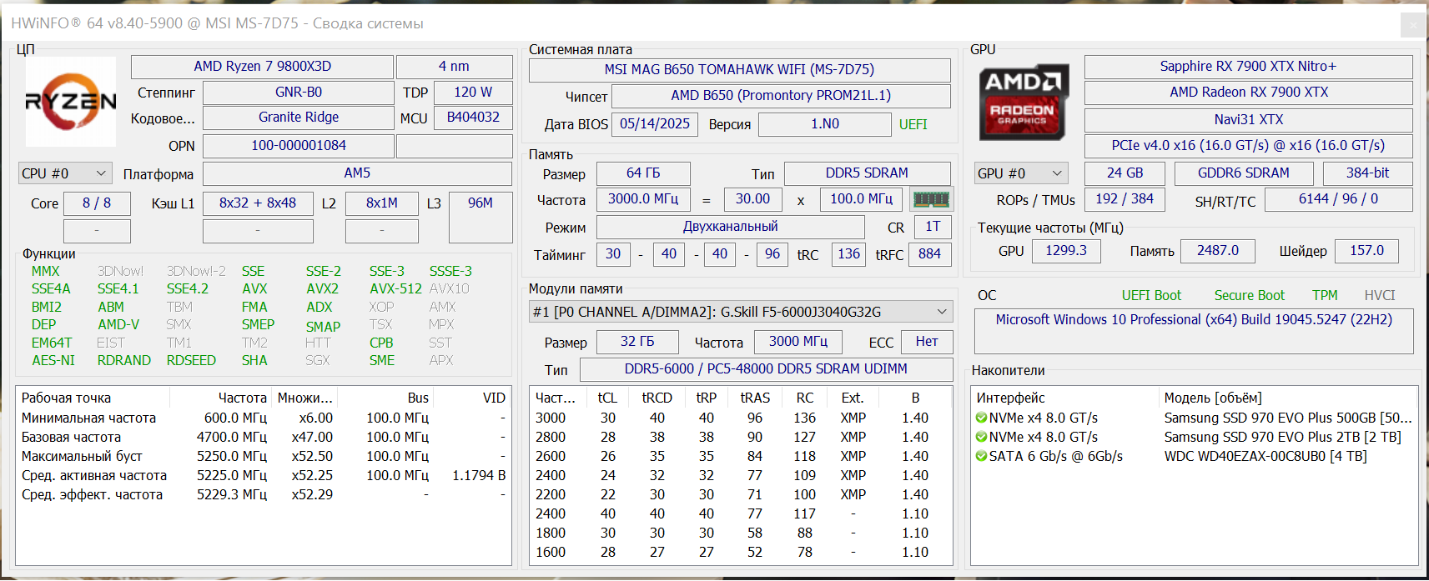Viewport: 1429px width, 581px height.
Task: Click the Navi31 XTX GPU codename field
Action: tap(1248, 120)
